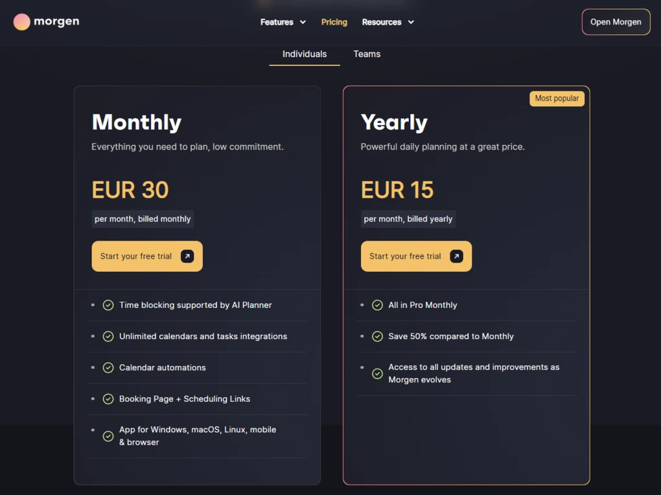Select the Individuals tab
This screenshot has width=661, height=495.
[304, 54]
